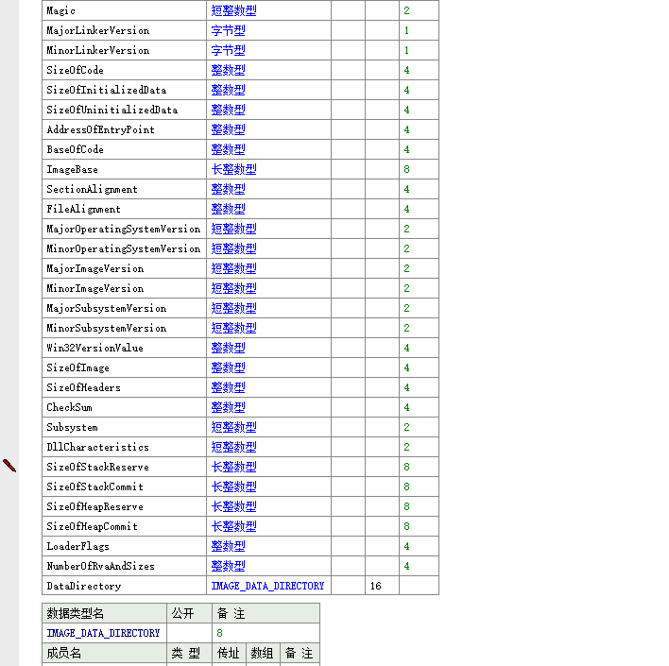Select the Win32VersionValue member name
This screenshot has width=669, height=666.
pyautogui.click(x=94, y=348)
